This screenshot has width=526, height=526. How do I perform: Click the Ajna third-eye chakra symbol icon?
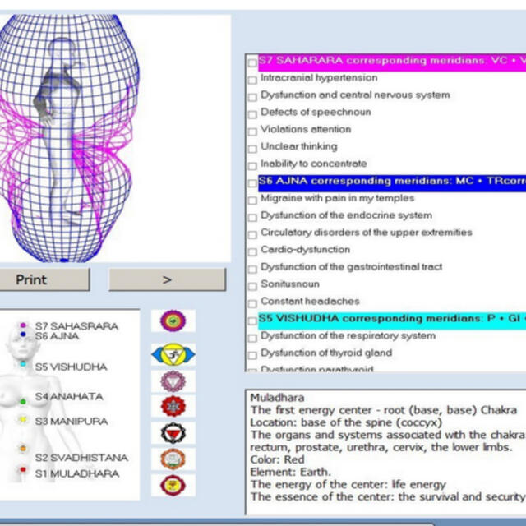pyautogui.click(x=173, y=354)
